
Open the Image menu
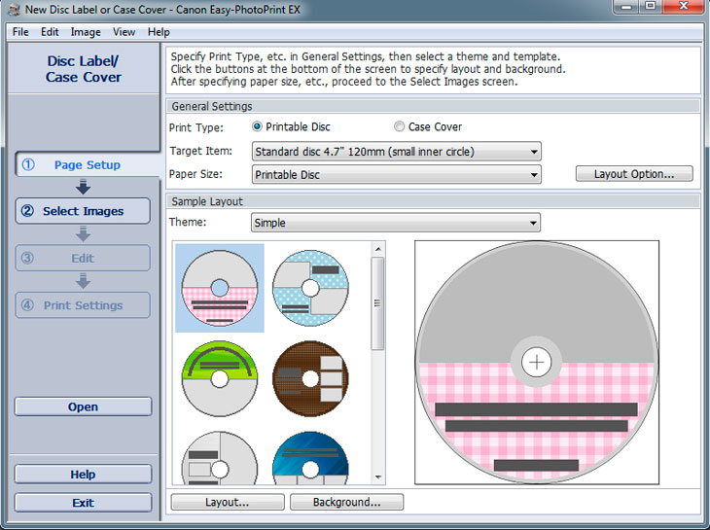pos(86,32)
